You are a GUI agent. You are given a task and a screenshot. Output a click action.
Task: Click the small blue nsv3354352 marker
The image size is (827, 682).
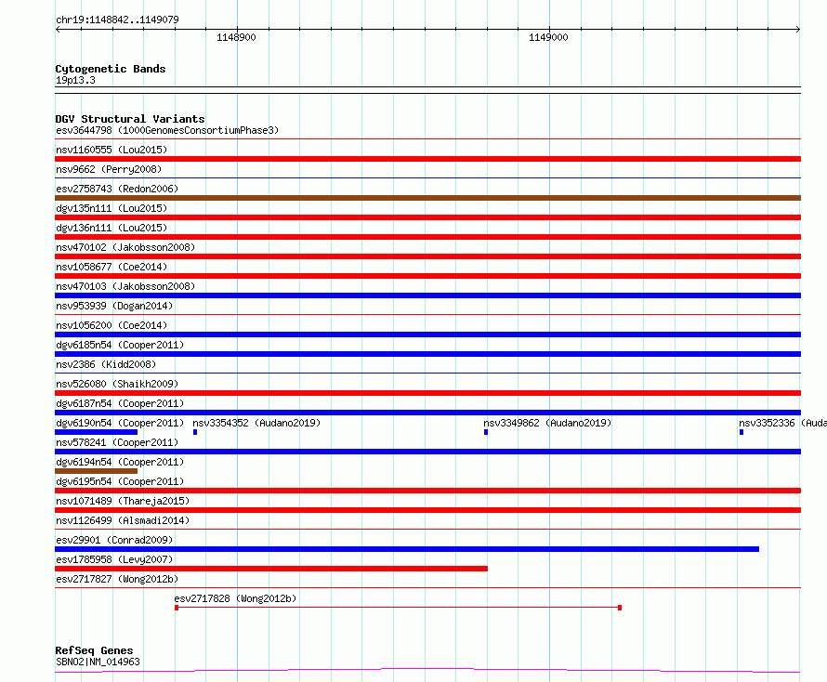pyautogui.click(x=195, y=432)
